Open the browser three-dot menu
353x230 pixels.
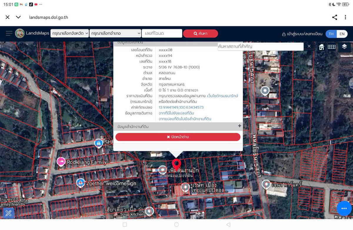click(345, 17)
